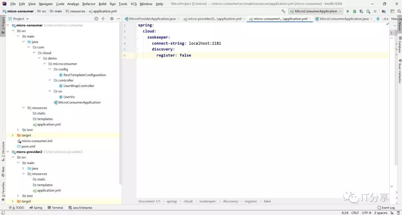Open the VCS menu

pyautogui.click(x=134, y=4)
